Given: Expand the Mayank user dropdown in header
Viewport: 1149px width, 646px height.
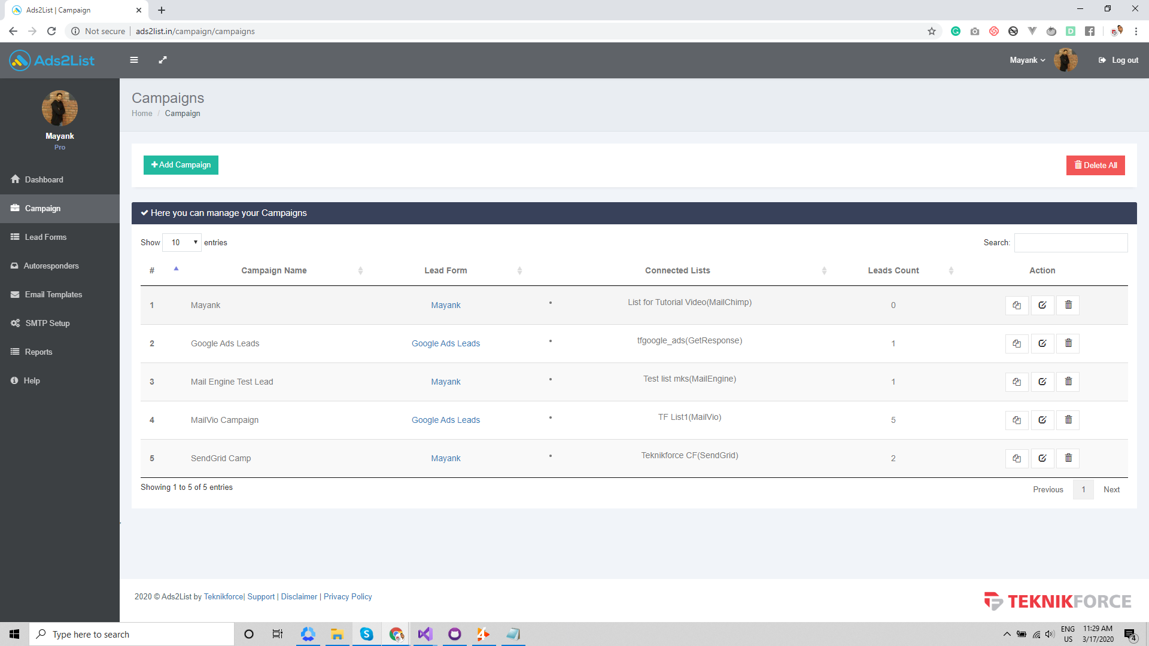Looking at the screenshot, I should pos(1027,60).
